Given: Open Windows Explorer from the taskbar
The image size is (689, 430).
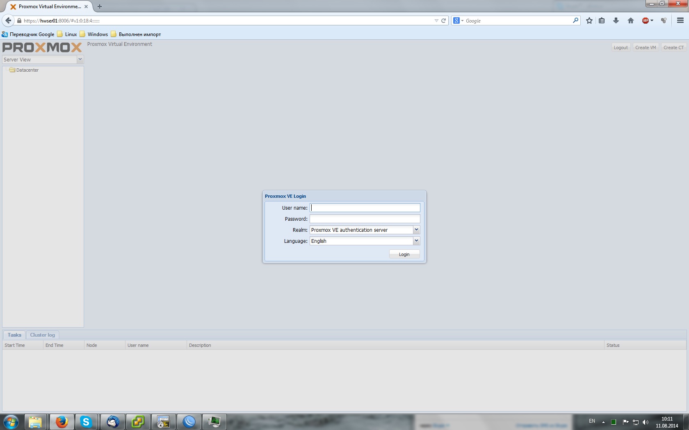Looking at the screenshot, I should [x=36, y=421].
